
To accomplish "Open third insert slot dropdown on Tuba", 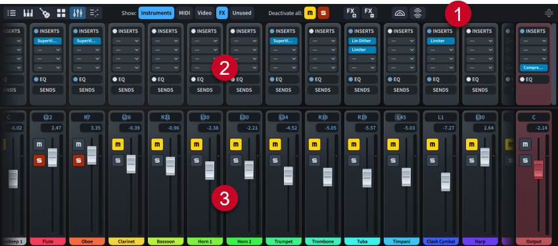I will (362, 58).
